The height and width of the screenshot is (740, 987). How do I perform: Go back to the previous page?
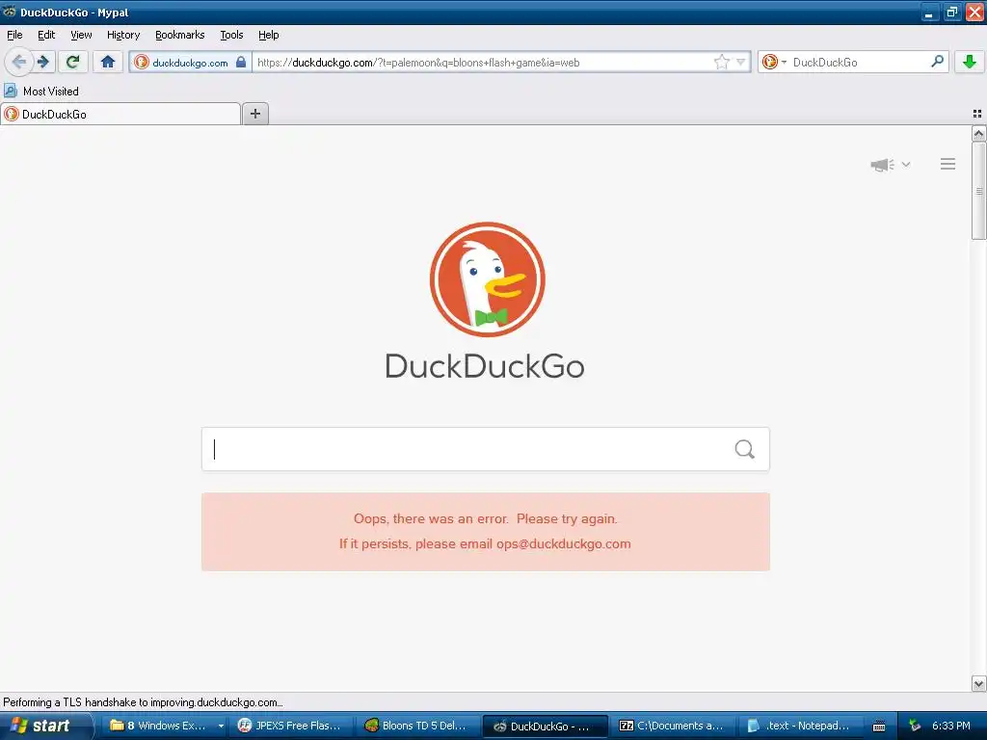tap(19, 62)
